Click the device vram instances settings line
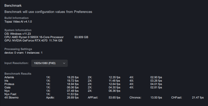 [x=23, y=53]
